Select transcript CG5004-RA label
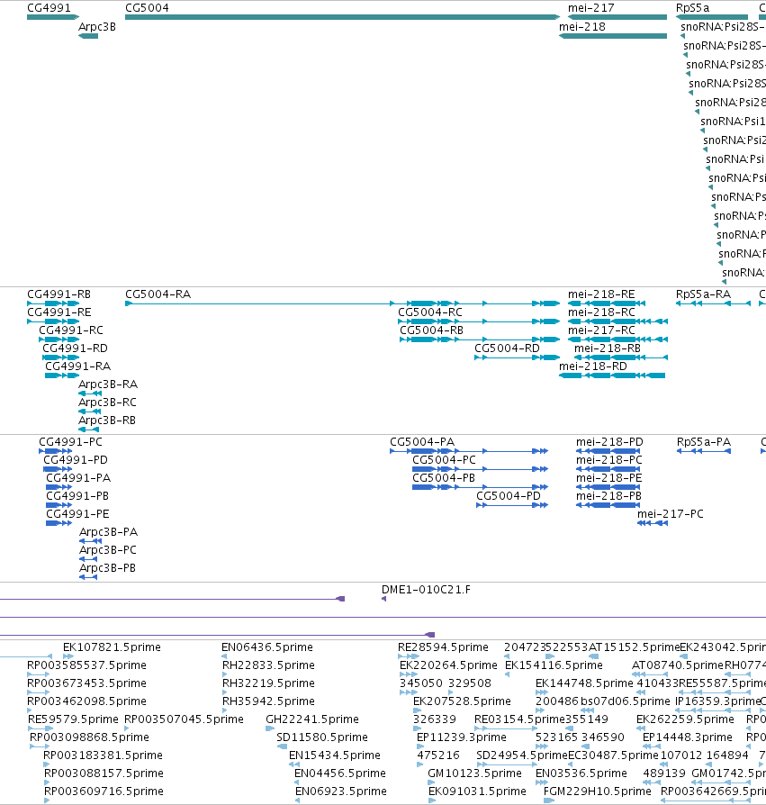The width and height of the screenshot is (766, 805). [158, 294]
